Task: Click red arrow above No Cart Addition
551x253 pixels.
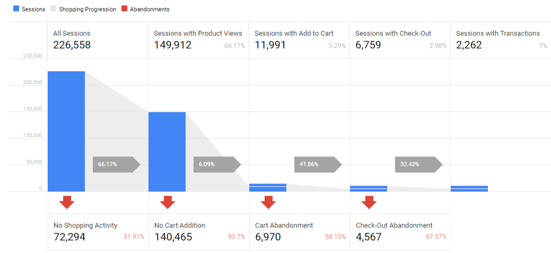Action: point(167,202)
